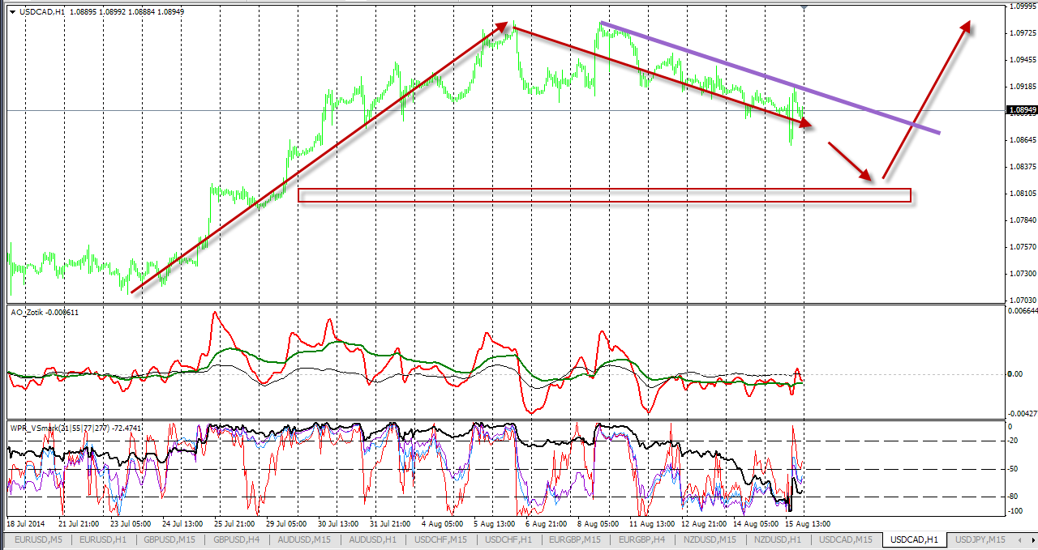Click the -80 level on WPR scale
1038x550 pixels.
point(1012,497)
